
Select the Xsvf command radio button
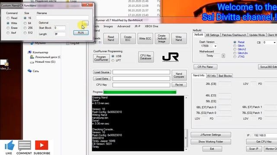8,33
